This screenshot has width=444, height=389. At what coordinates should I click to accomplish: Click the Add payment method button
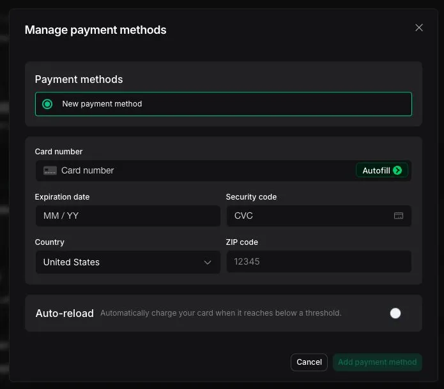[x=377, y=362]
